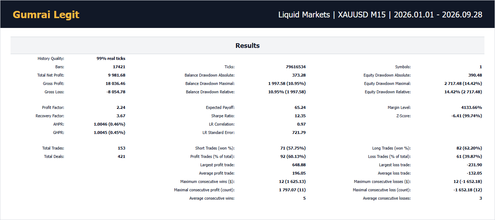Click the Expected Payoff label
This screenshot has width=495, height=220.
click(221, 107)
